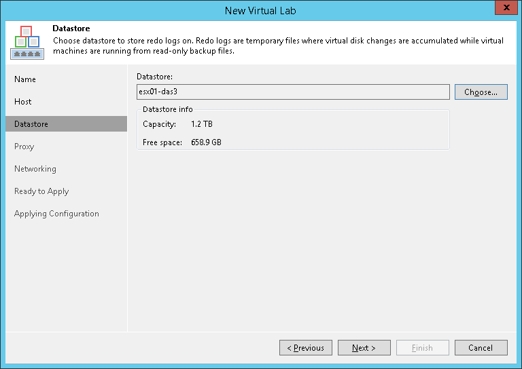Select the Ready to Apply step

click(41, 191)
